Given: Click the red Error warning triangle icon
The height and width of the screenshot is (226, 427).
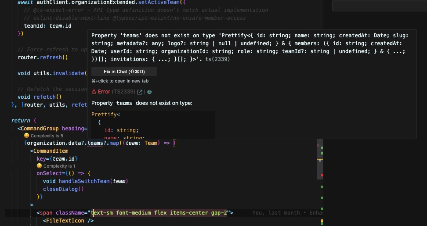Looking at the screenshot, I should tap(94, 92).
